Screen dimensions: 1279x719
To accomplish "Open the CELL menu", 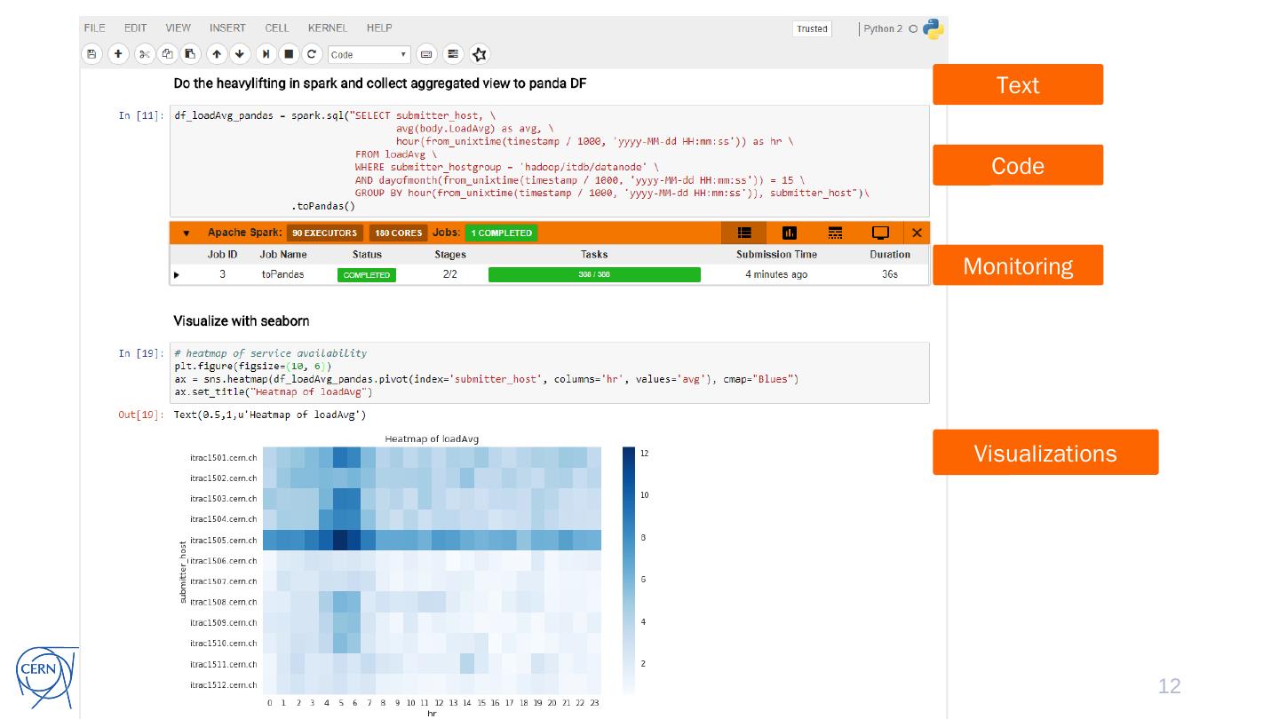I will click(277, 28).
